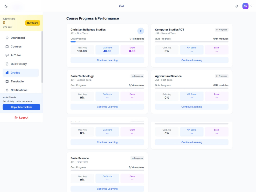Click the Christian Religious Studies course title

coord(88,29)
